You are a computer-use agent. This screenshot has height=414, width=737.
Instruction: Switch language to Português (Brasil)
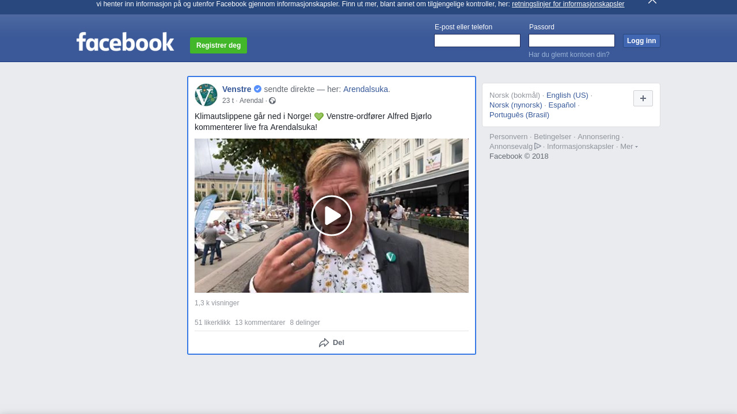pos(519,115)
